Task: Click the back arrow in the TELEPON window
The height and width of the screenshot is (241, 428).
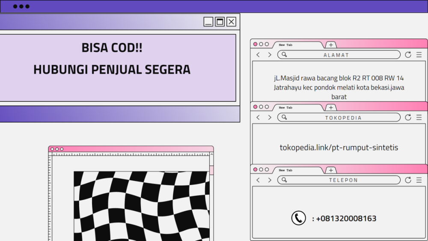Action: [x=258, y=180]
